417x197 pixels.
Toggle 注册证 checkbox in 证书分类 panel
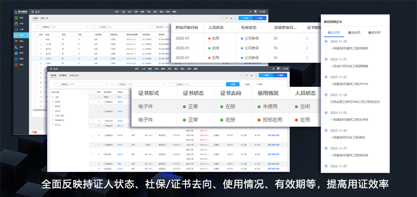[x=52, y=102]
